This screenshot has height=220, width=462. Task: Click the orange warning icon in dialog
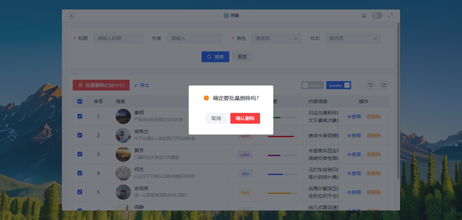(206, 98)
